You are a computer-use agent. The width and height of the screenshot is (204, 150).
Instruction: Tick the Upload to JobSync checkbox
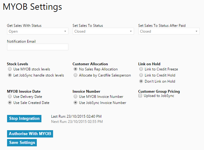tap(140, 95)
